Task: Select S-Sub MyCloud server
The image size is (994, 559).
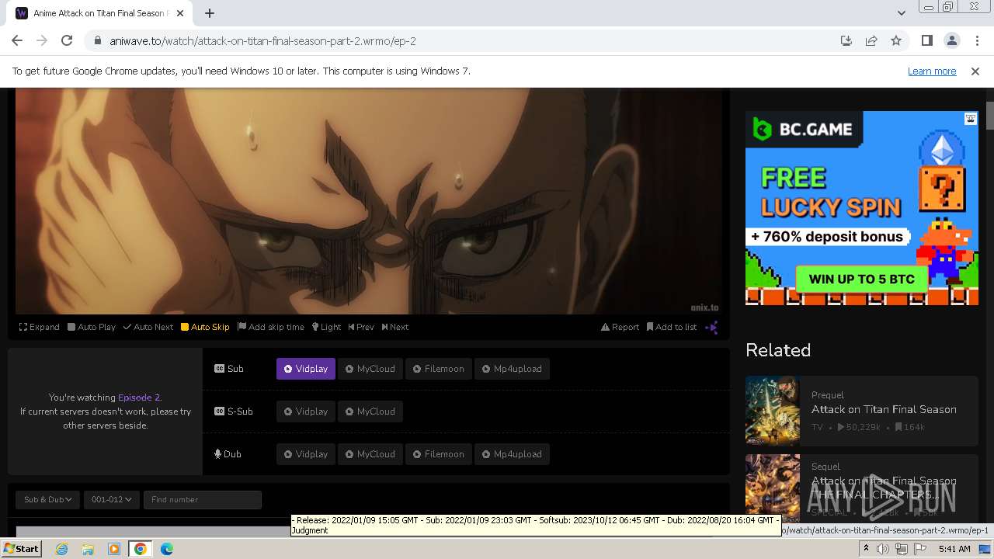Action: pyautogui.click(x=370, y=411)
